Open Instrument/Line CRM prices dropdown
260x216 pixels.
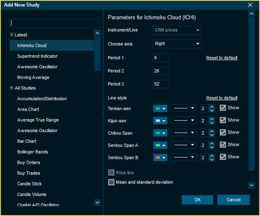point(177,30)
